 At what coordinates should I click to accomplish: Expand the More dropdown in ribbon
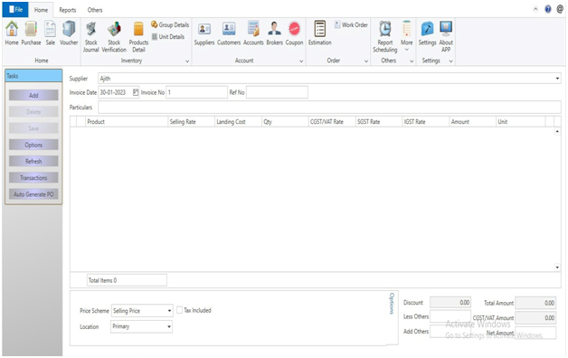click(407, 36)
